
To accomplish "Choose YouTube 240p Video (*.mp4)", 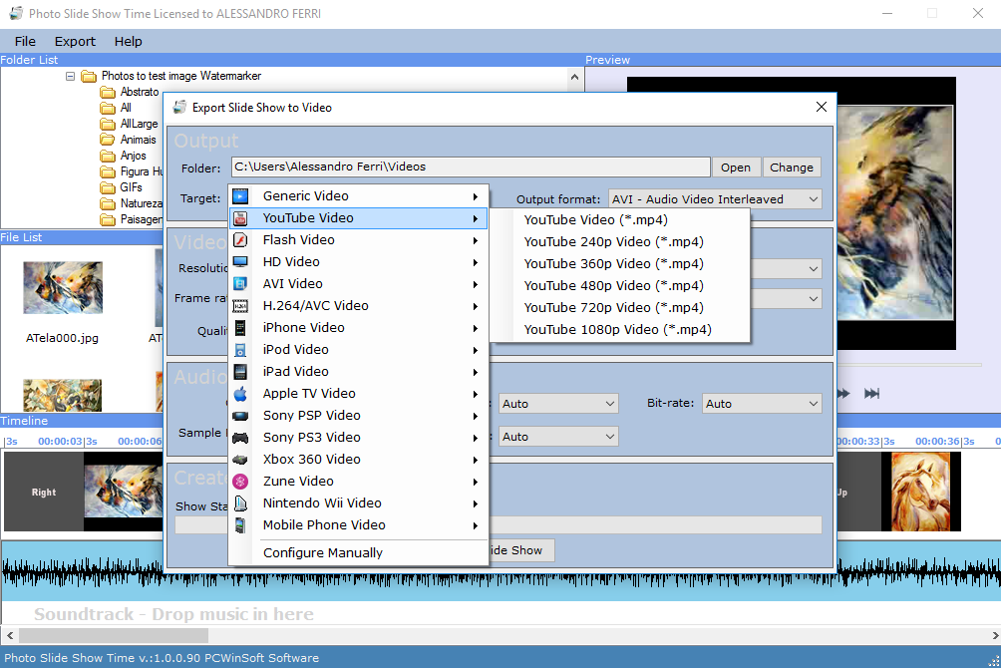I will pyautogui.click(x=613, y=242).
